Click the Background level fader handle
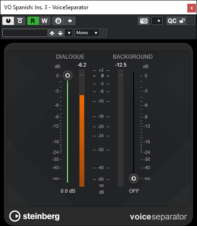 click(x=134, y=178)
